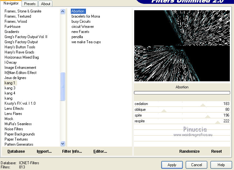Select 'Horizonaus Mixed Bag' category
The width and height of the screenshot is (234, 170).
point(22,57)
